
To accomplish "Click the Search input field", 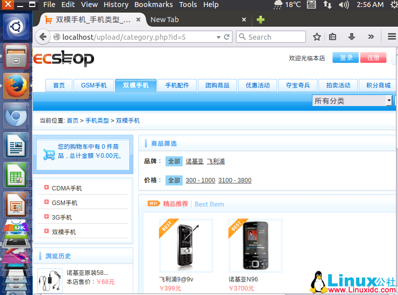I will click(x=271, y=37).
